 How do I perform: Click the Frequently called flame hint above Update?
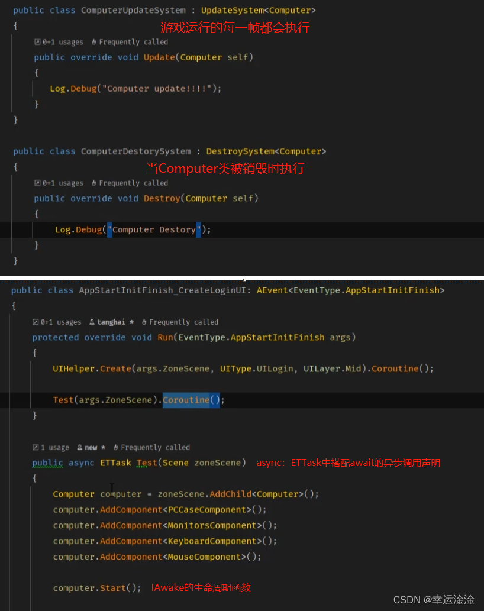coord(130,42)
